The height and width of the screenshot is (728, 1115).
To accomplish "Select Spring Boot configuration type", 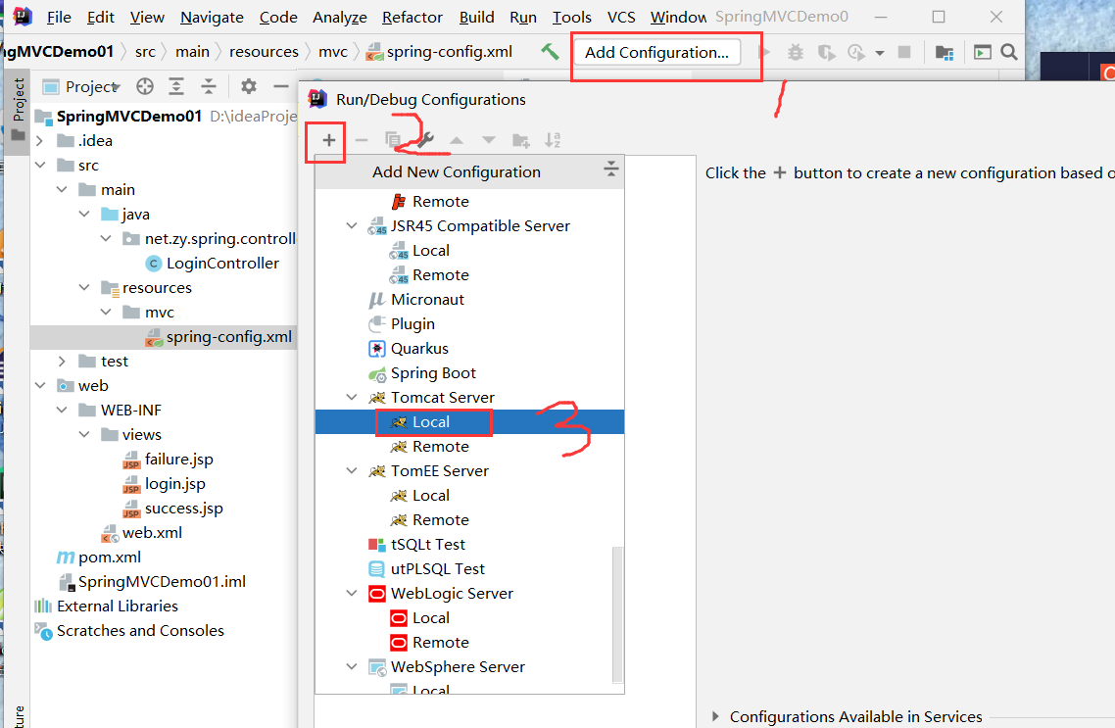I will coord(469,372).
